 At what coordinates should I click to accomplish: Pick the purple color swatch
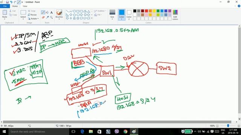[x=170, y=11]
